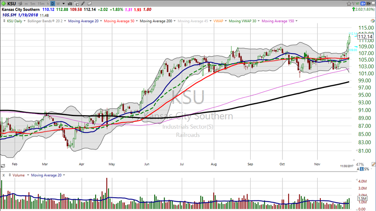Click the pencil annotate icon at right edge
Screen dimensions: 376x211
374,164
